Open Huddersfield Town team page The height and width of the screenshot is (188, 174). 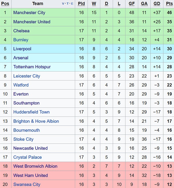click(x=31, y=112)
